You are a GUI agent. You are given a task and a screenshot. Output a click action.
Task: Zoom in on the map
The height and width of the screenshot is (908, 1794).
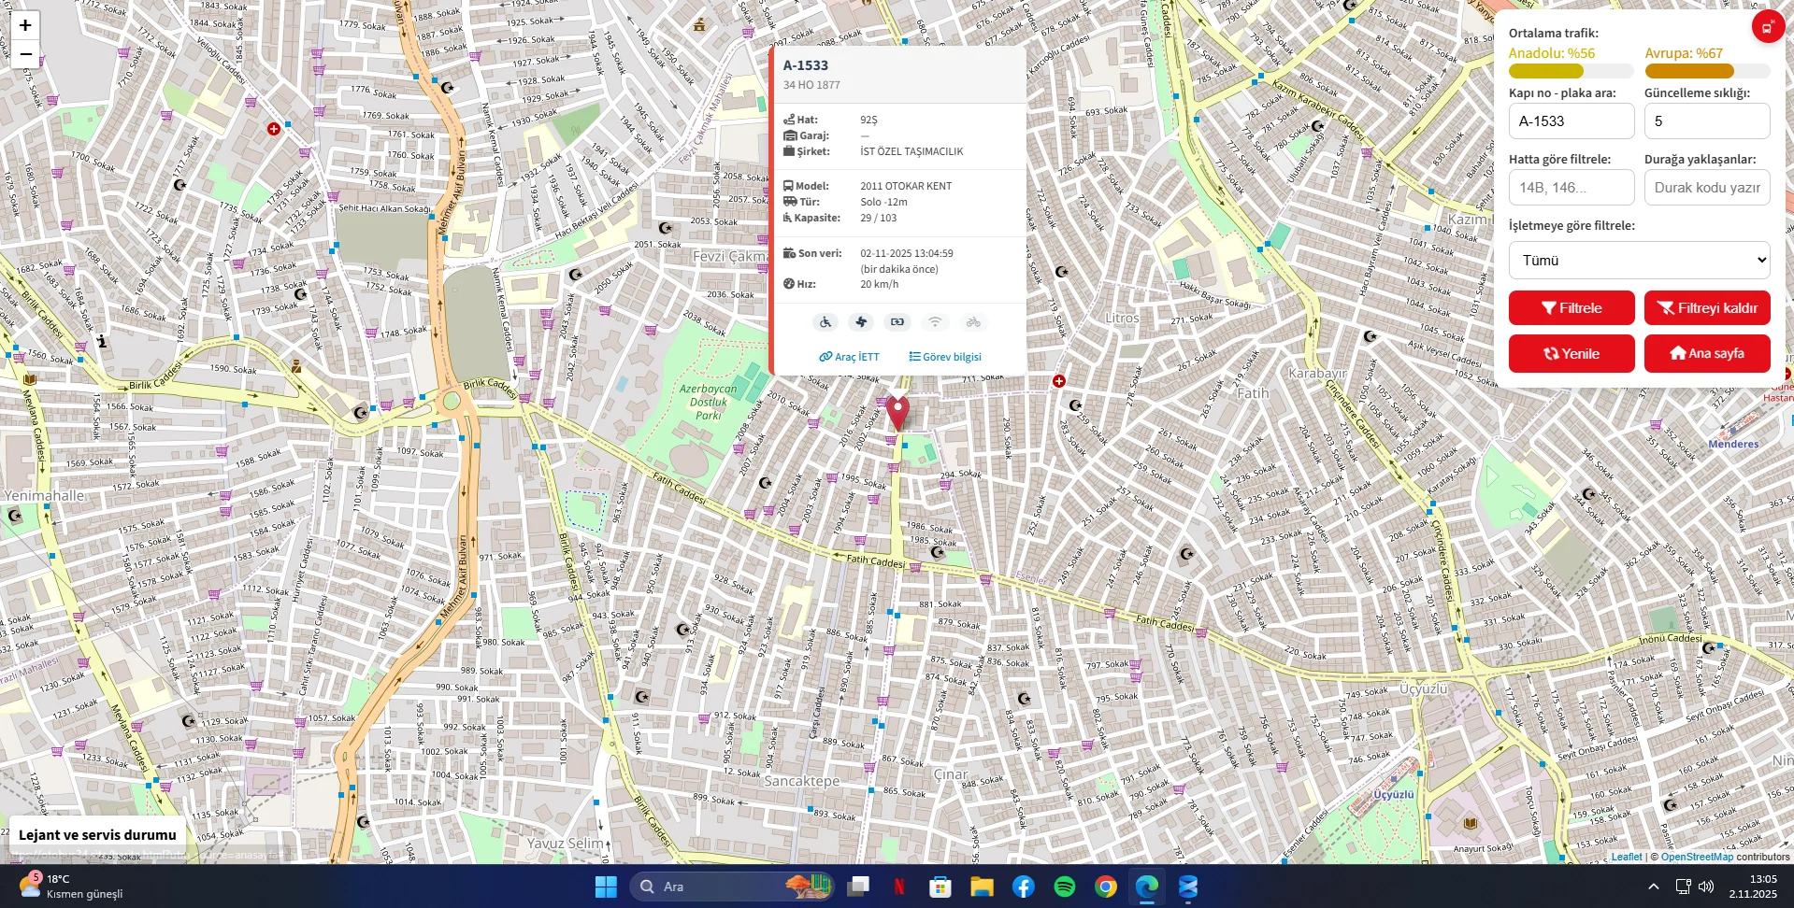point(25,25)
